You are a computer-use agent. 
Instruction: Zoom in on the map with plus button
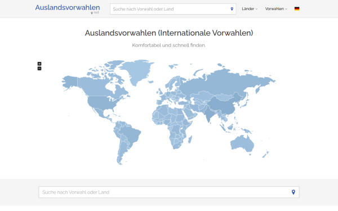click(x=39, y=64)
